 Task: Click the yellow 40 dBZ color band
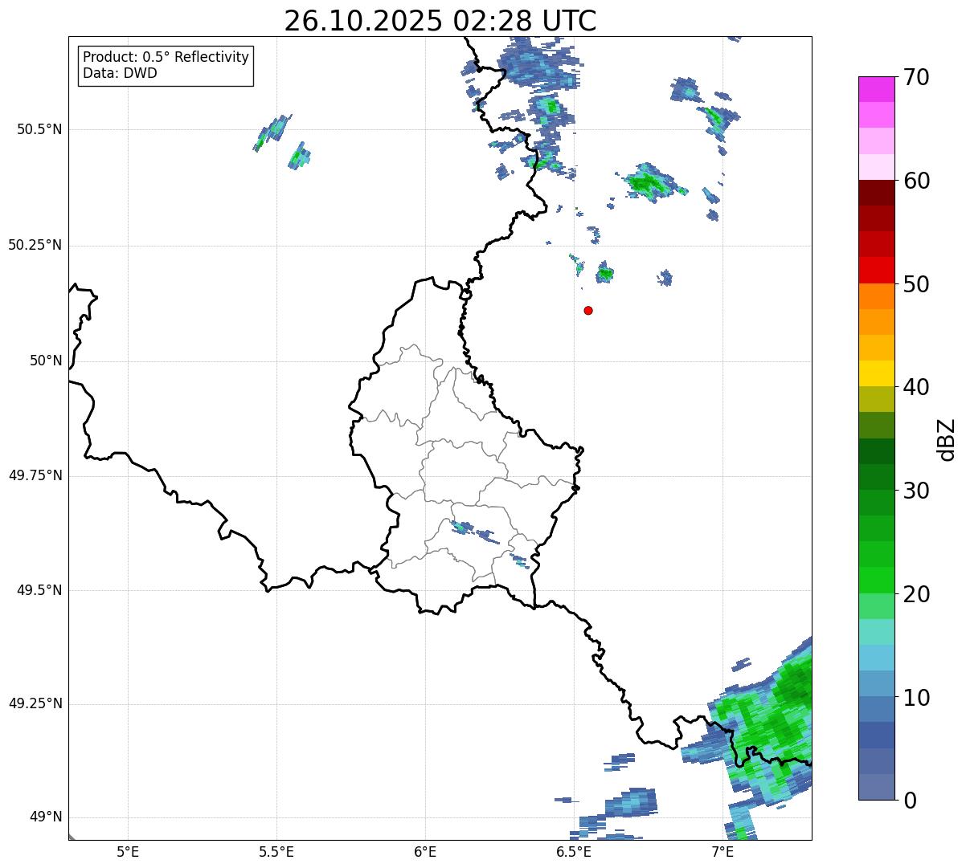876,373
